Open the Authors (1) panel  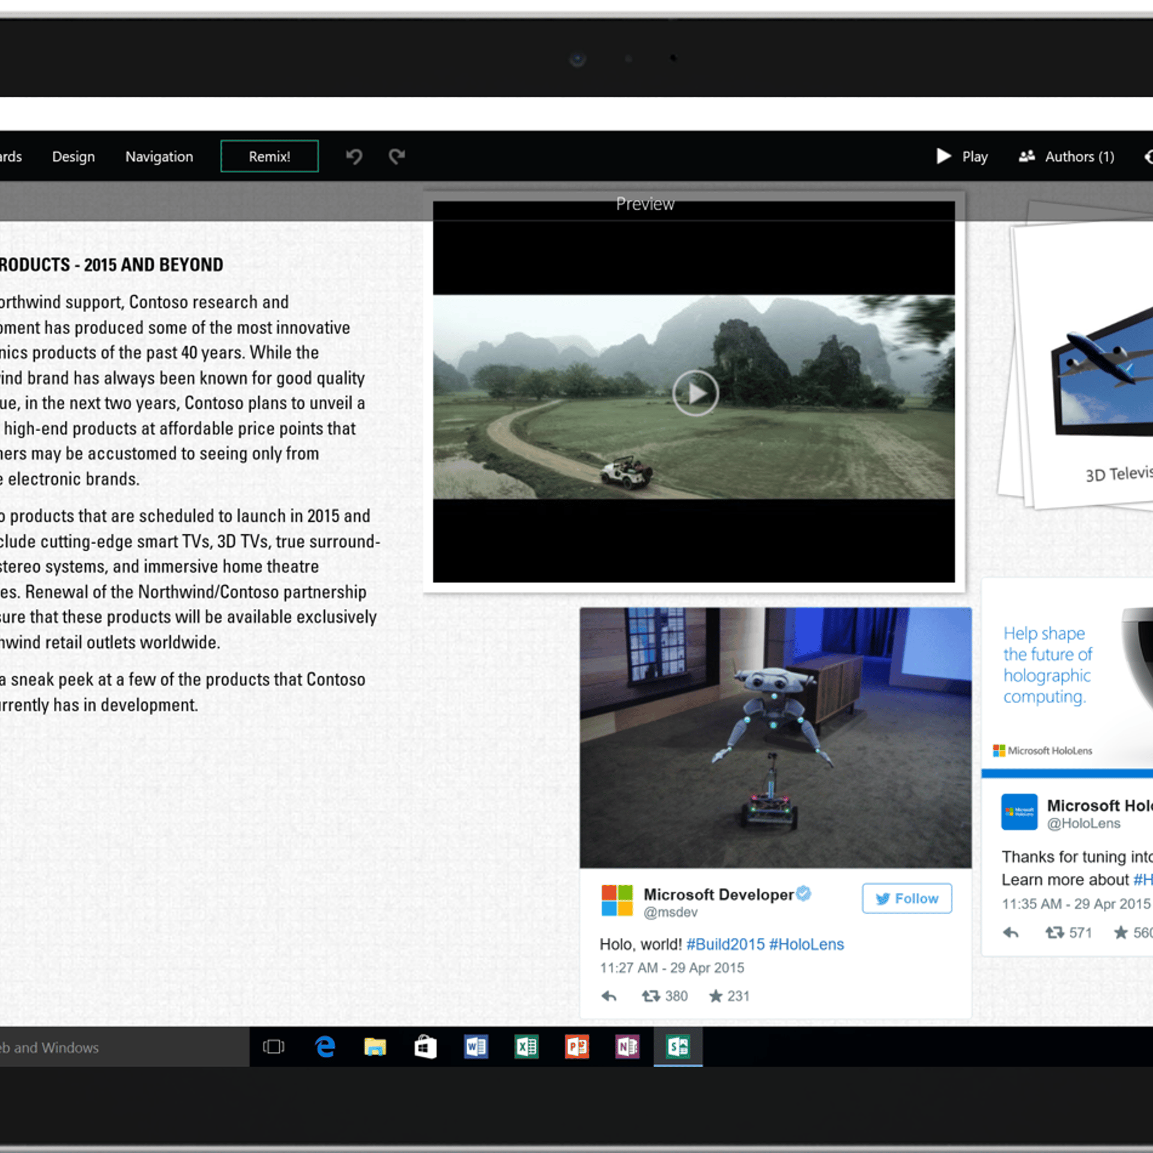coord(1067,157)
